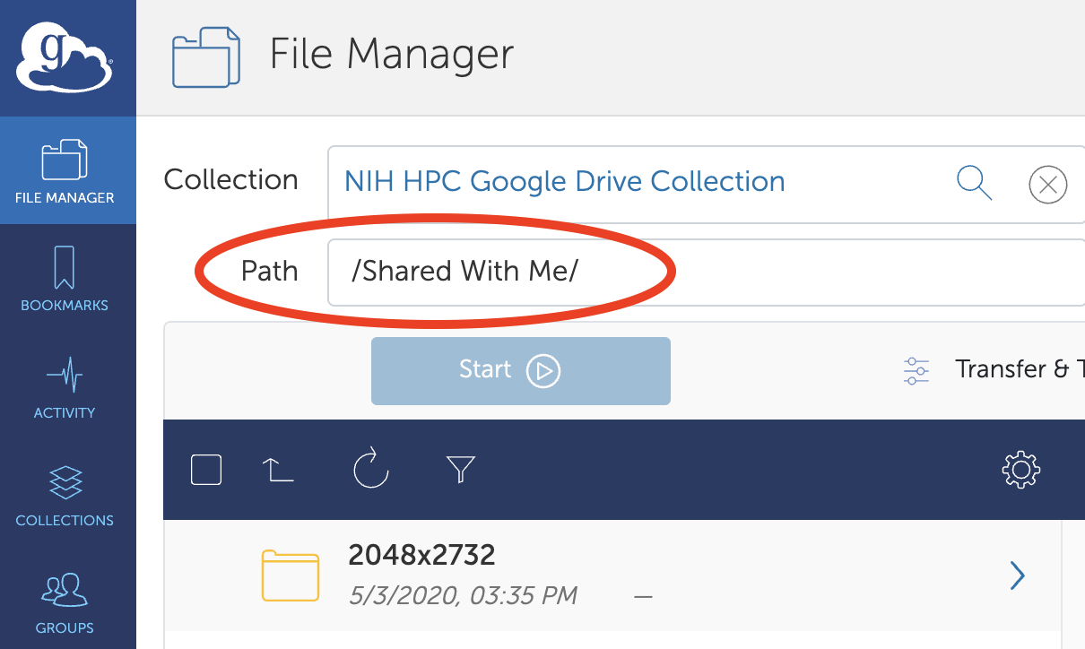Select File Manager in the sidebar

tap(65, 170)
